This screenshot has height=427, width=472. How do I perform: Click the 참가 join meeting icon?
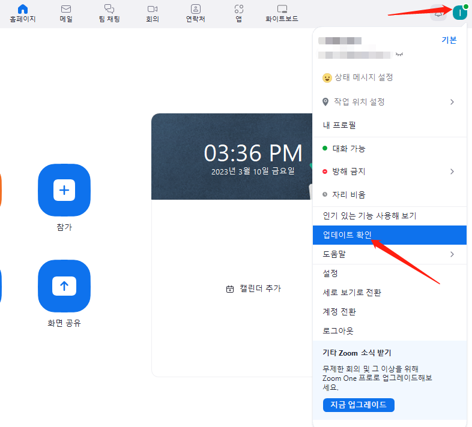(x=64, y=190)
